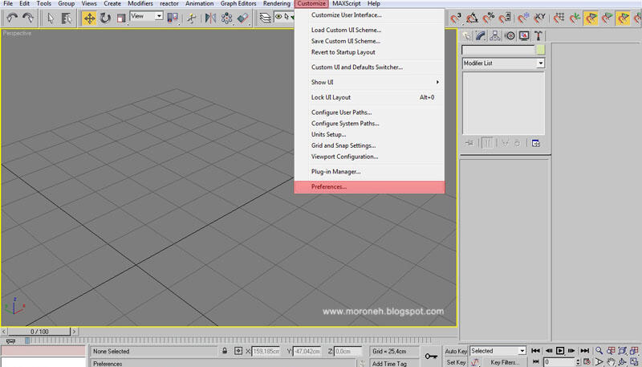The height and width of the screenshot is (367, 642).
Task: Select the Select and Rotate tool
Action: pyautogui.click(x=105, y=18)
